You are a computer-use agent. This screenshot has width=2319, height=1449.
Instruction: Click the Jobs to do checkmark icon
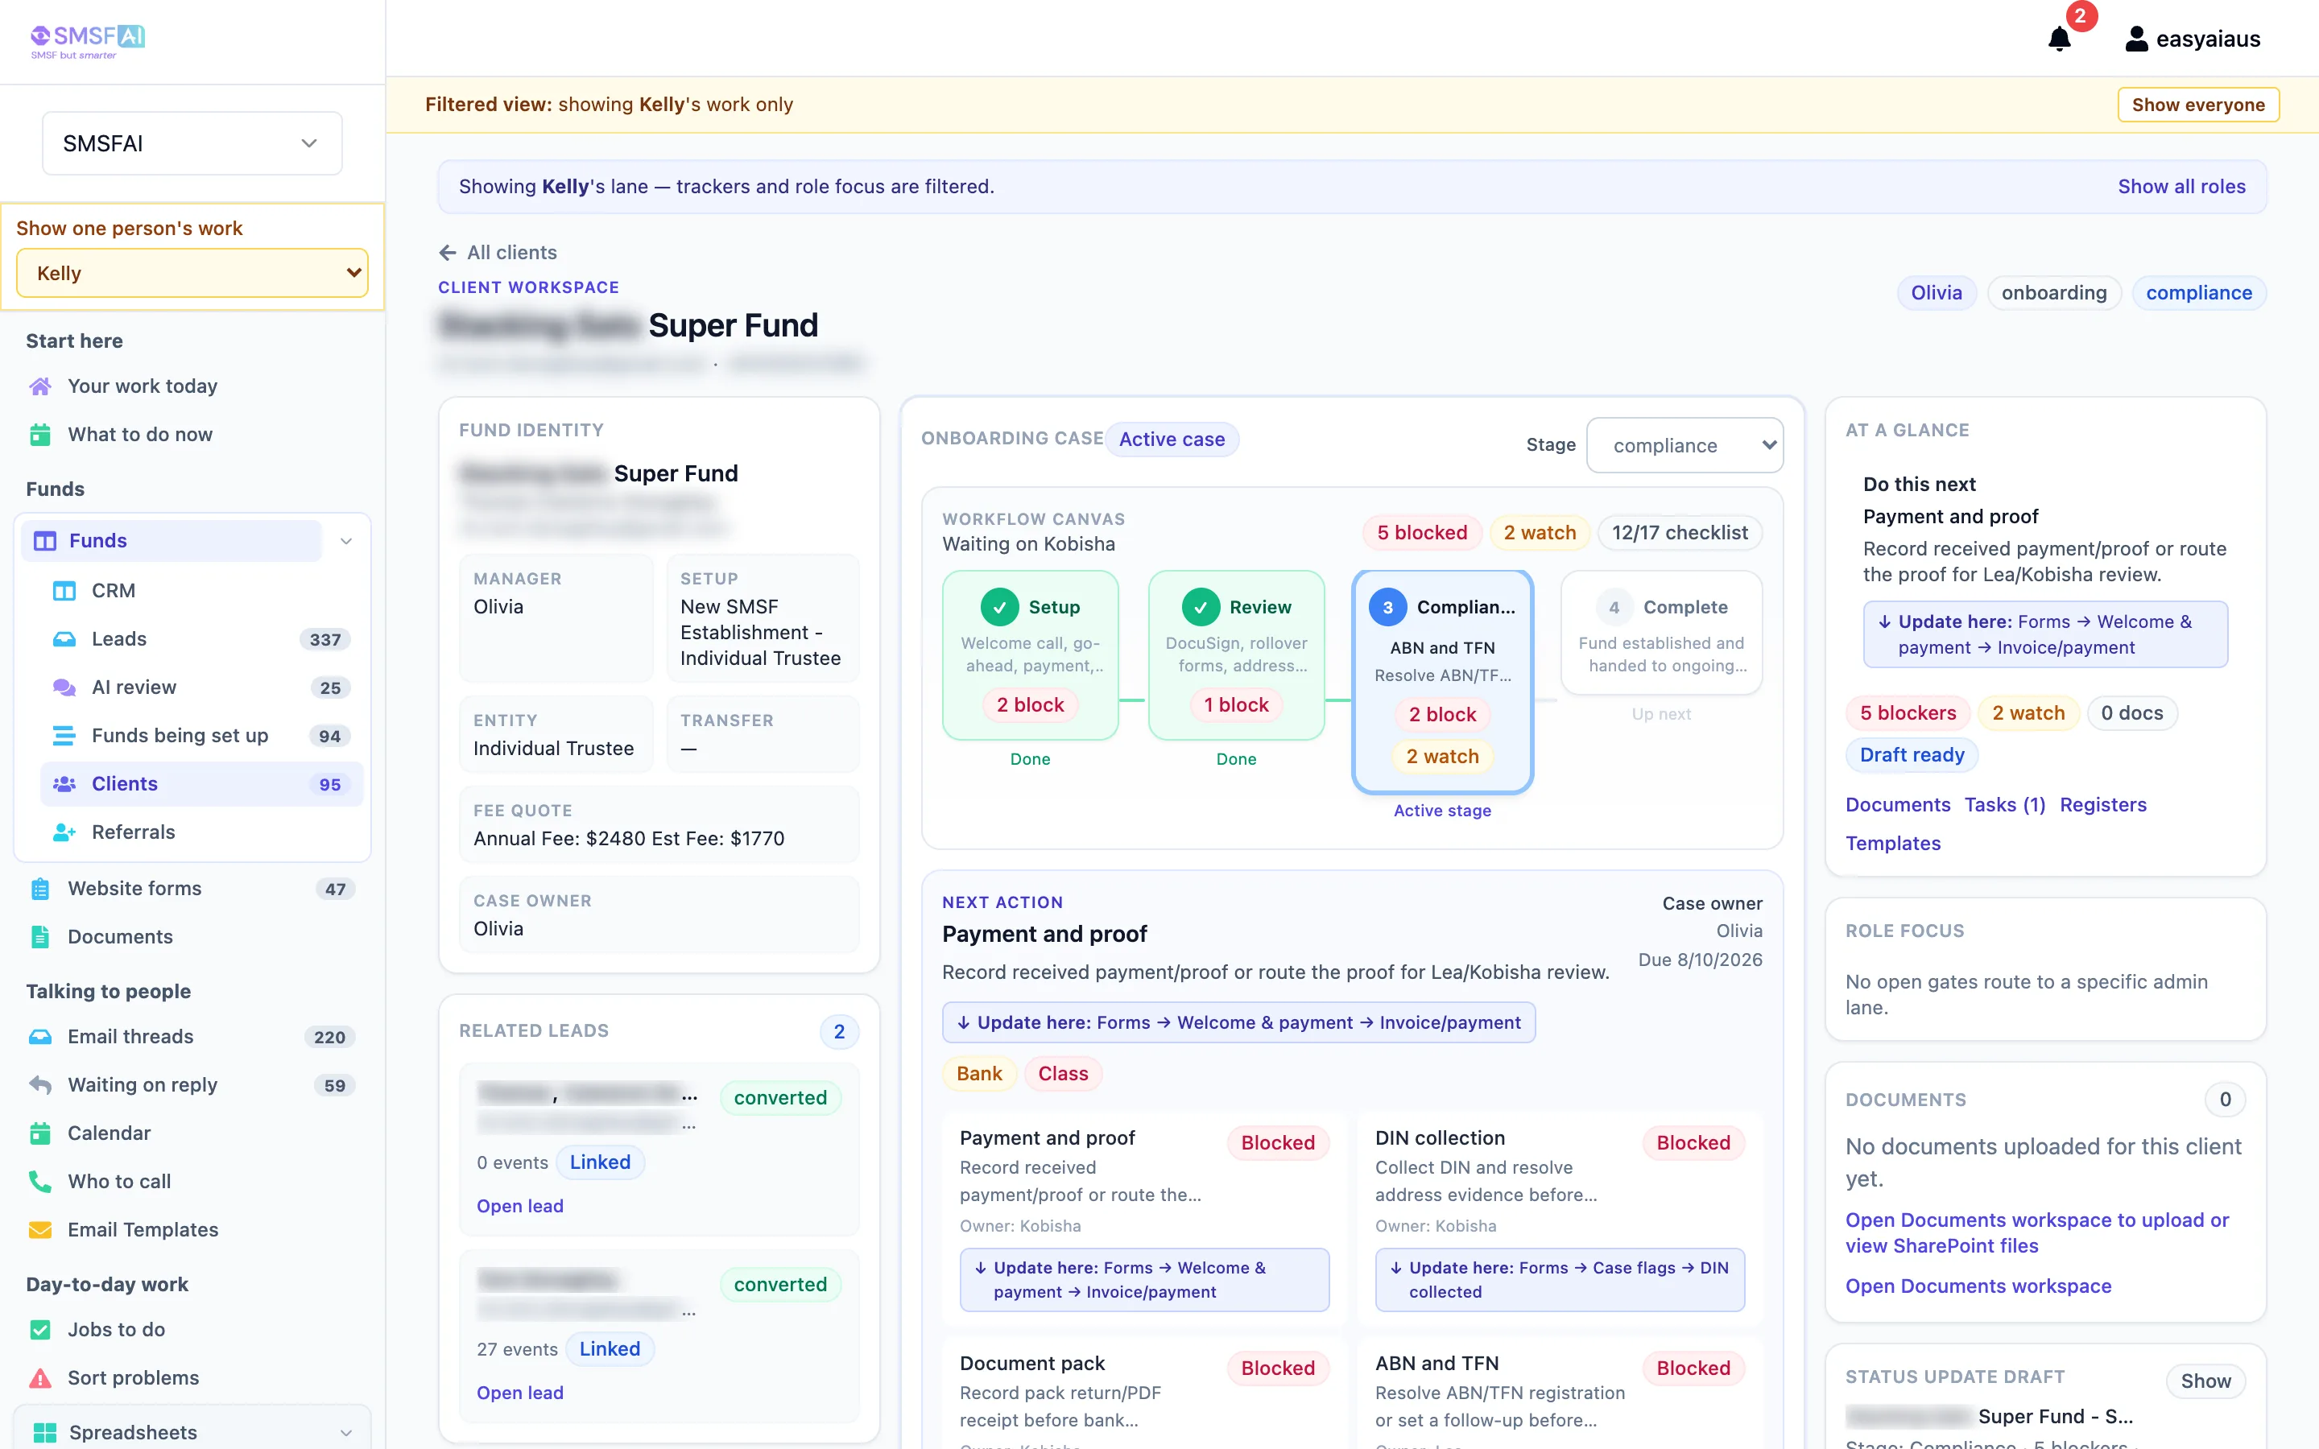coord(40,1329)
